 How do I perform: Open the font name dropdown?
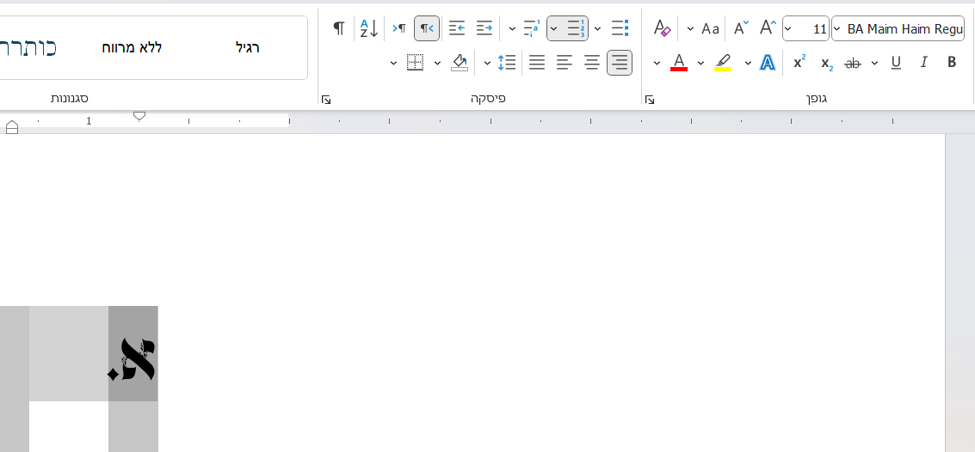pos(837,28)
